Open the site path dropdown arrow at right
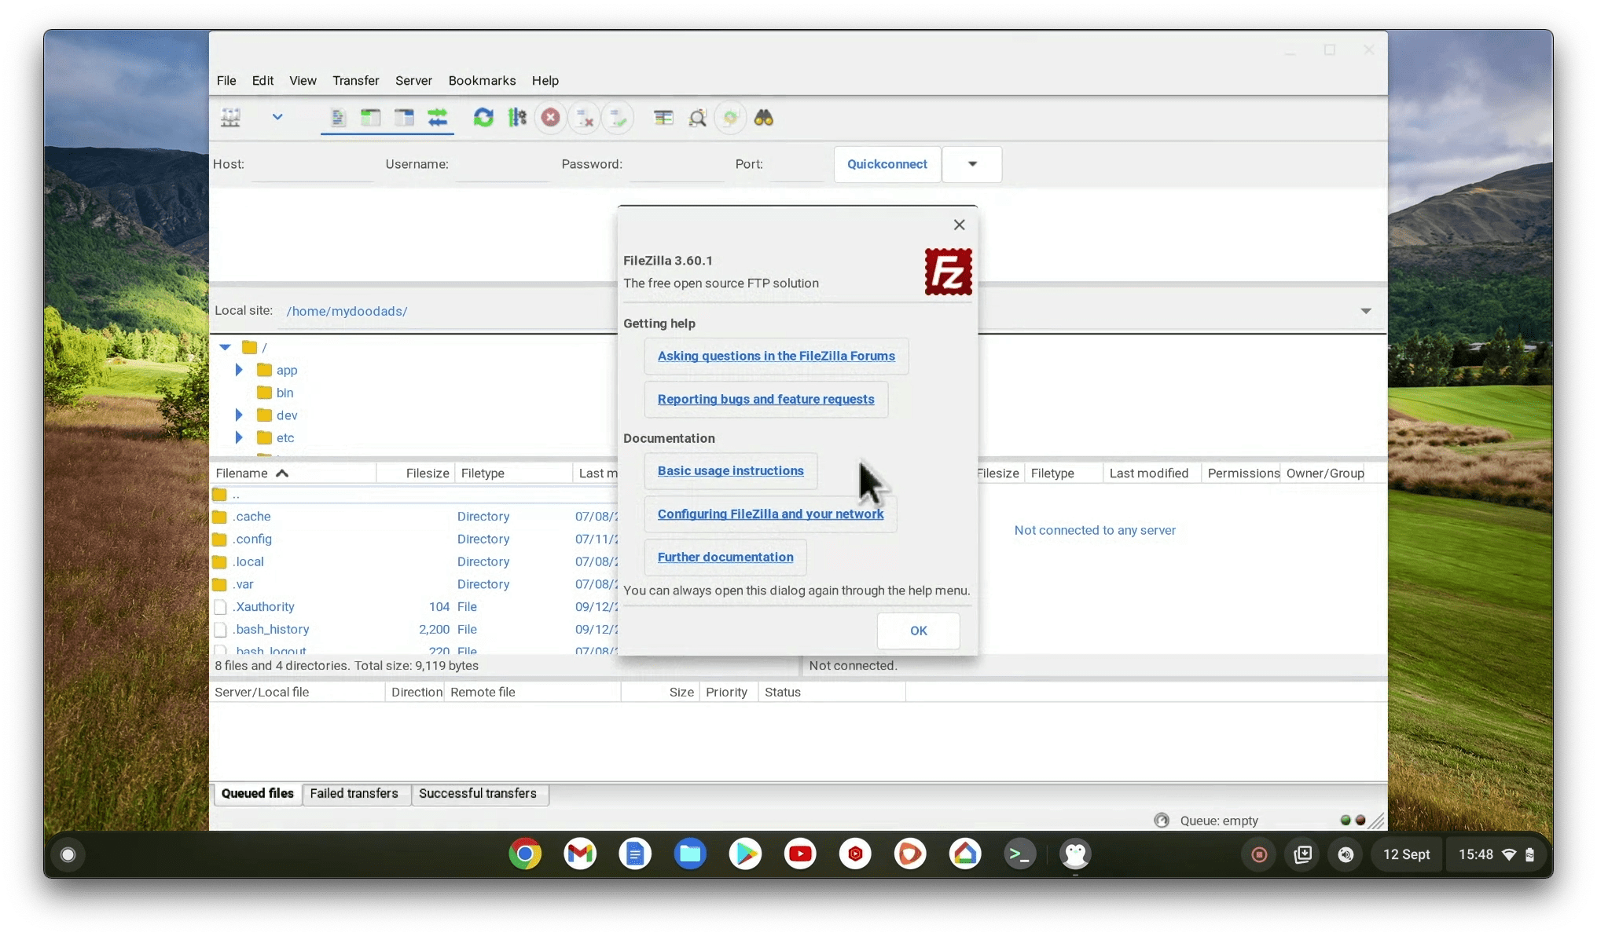 pos(1366,311)
